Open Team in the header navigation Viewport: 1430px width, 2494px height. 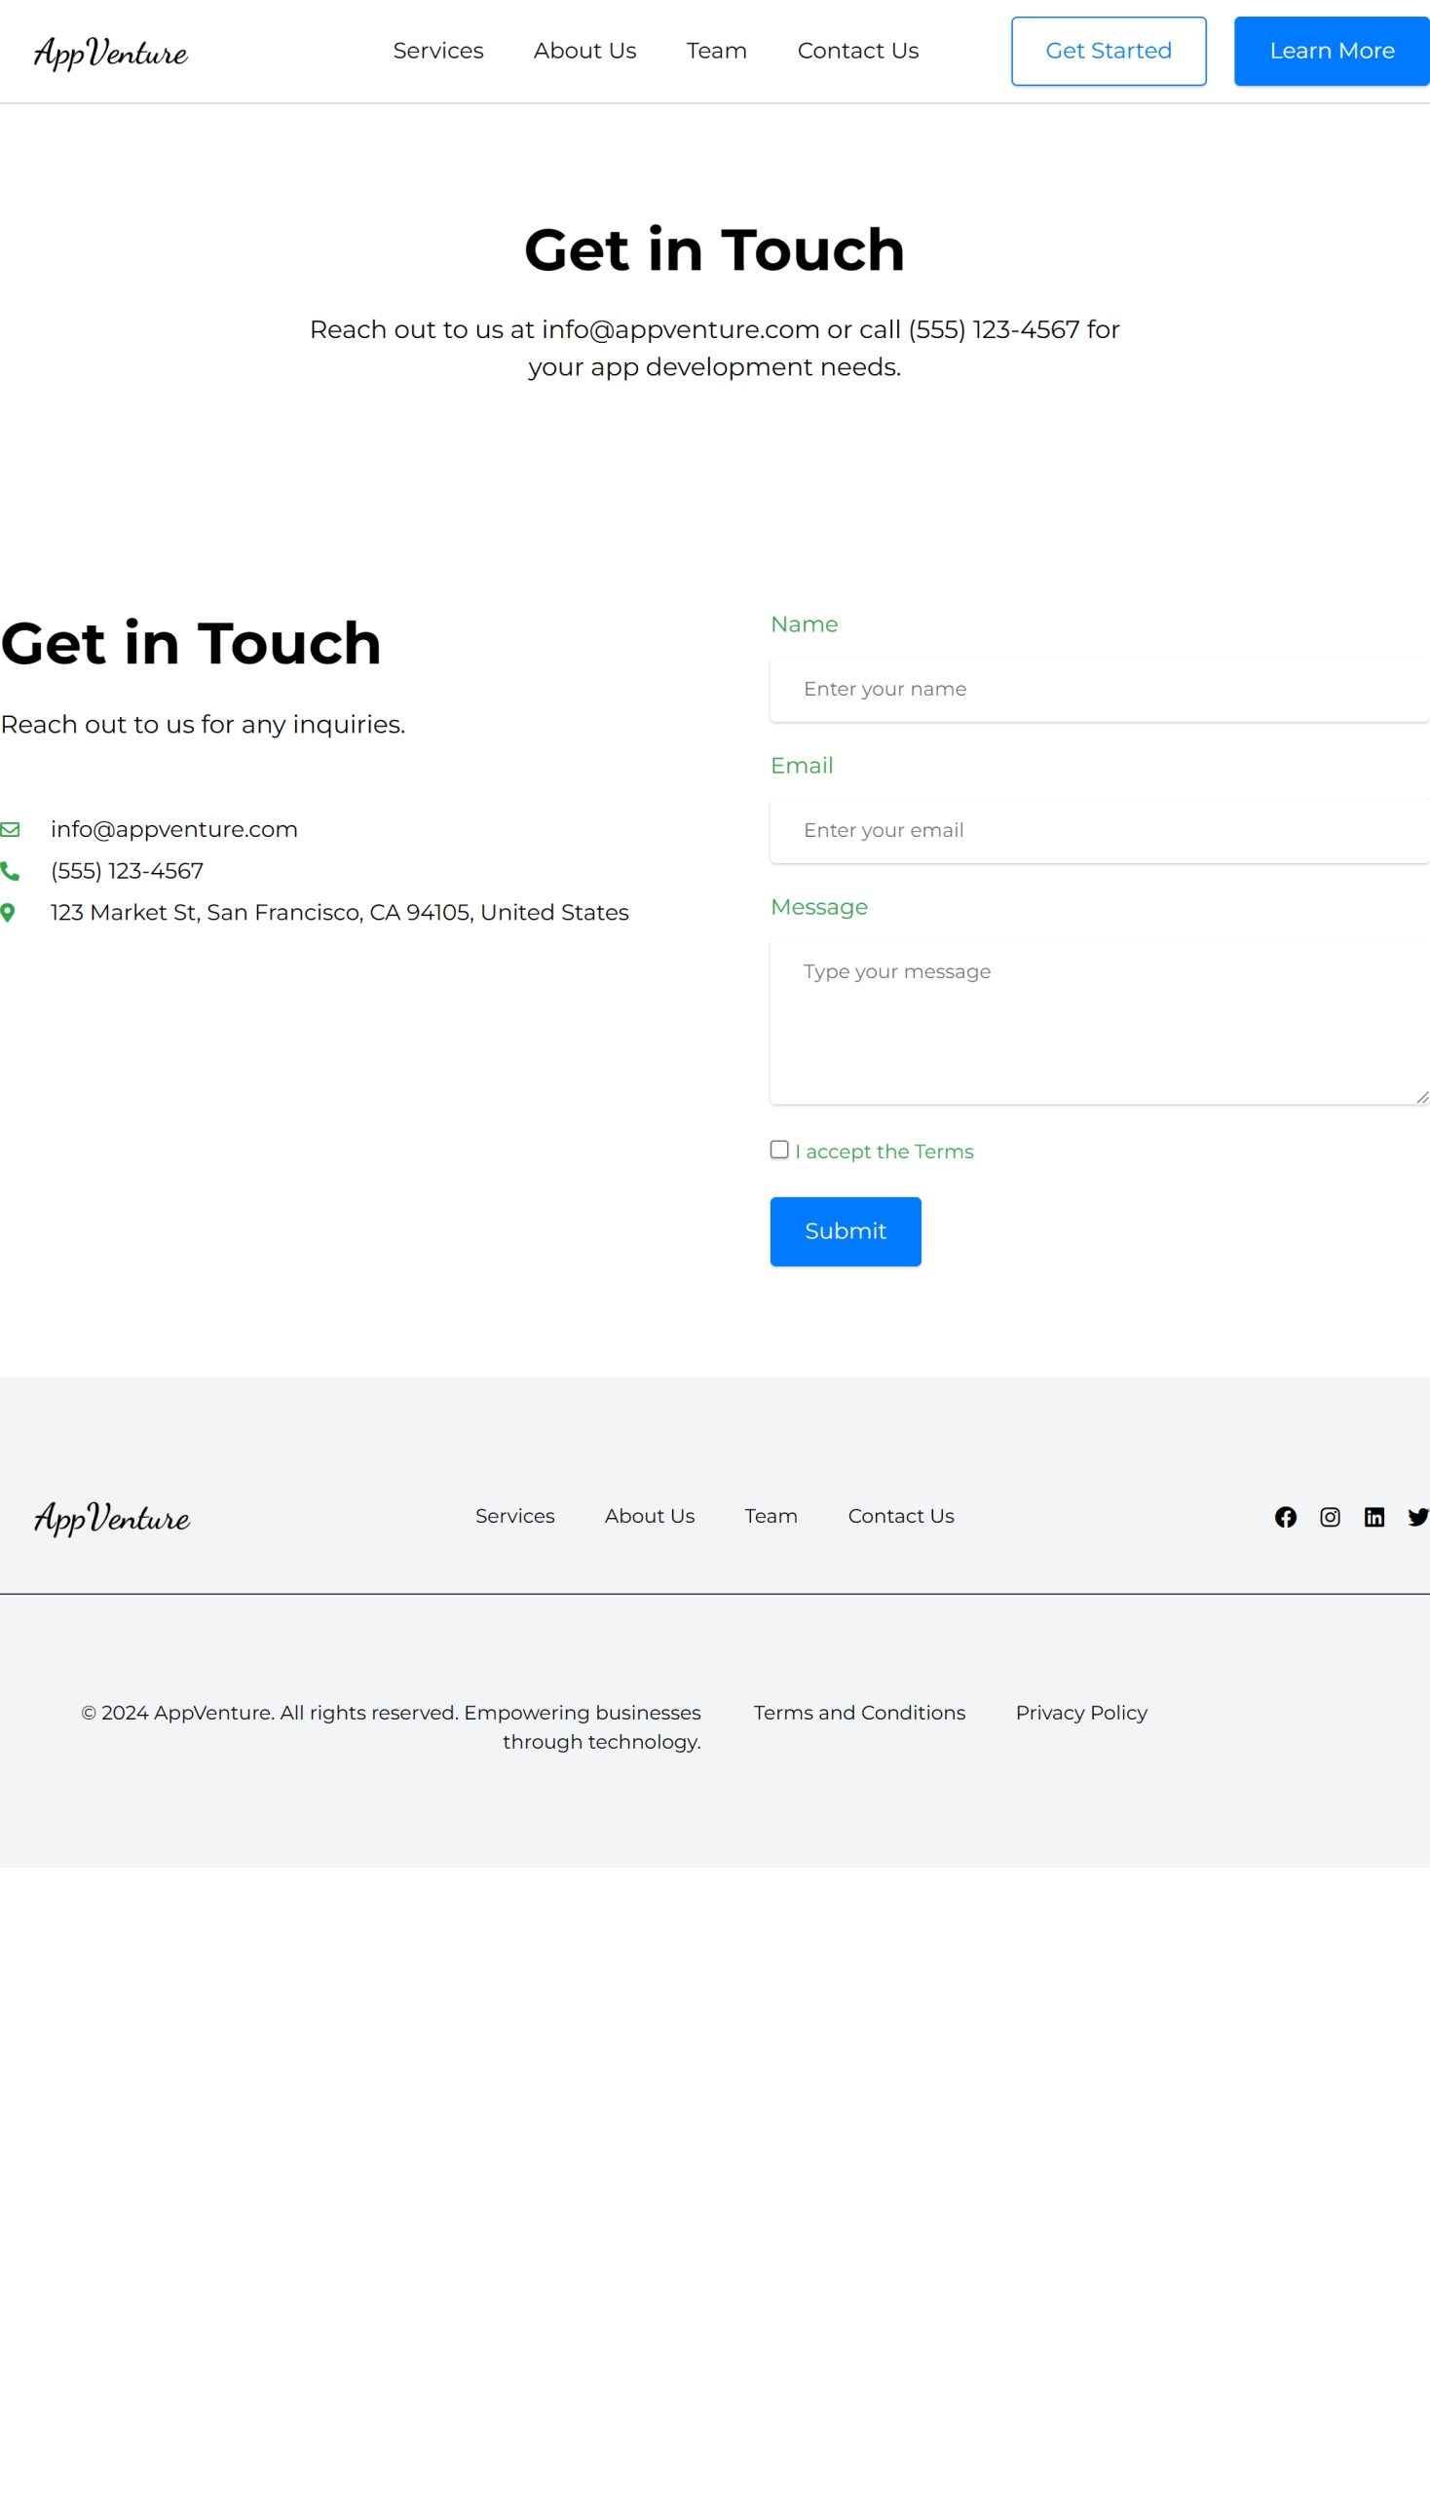[717, 51]
